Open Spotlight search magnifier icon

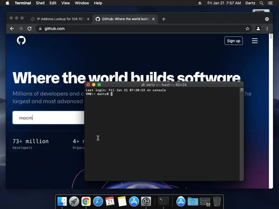(x=261, y=3)
